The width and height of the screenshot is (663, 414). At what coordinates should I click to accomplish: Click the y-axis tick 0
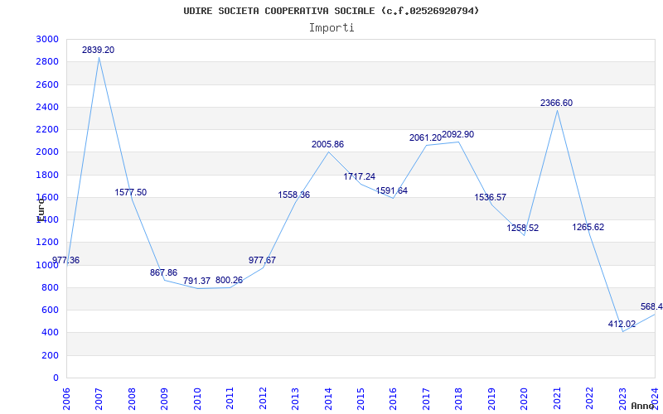click(x=56, y=378)
